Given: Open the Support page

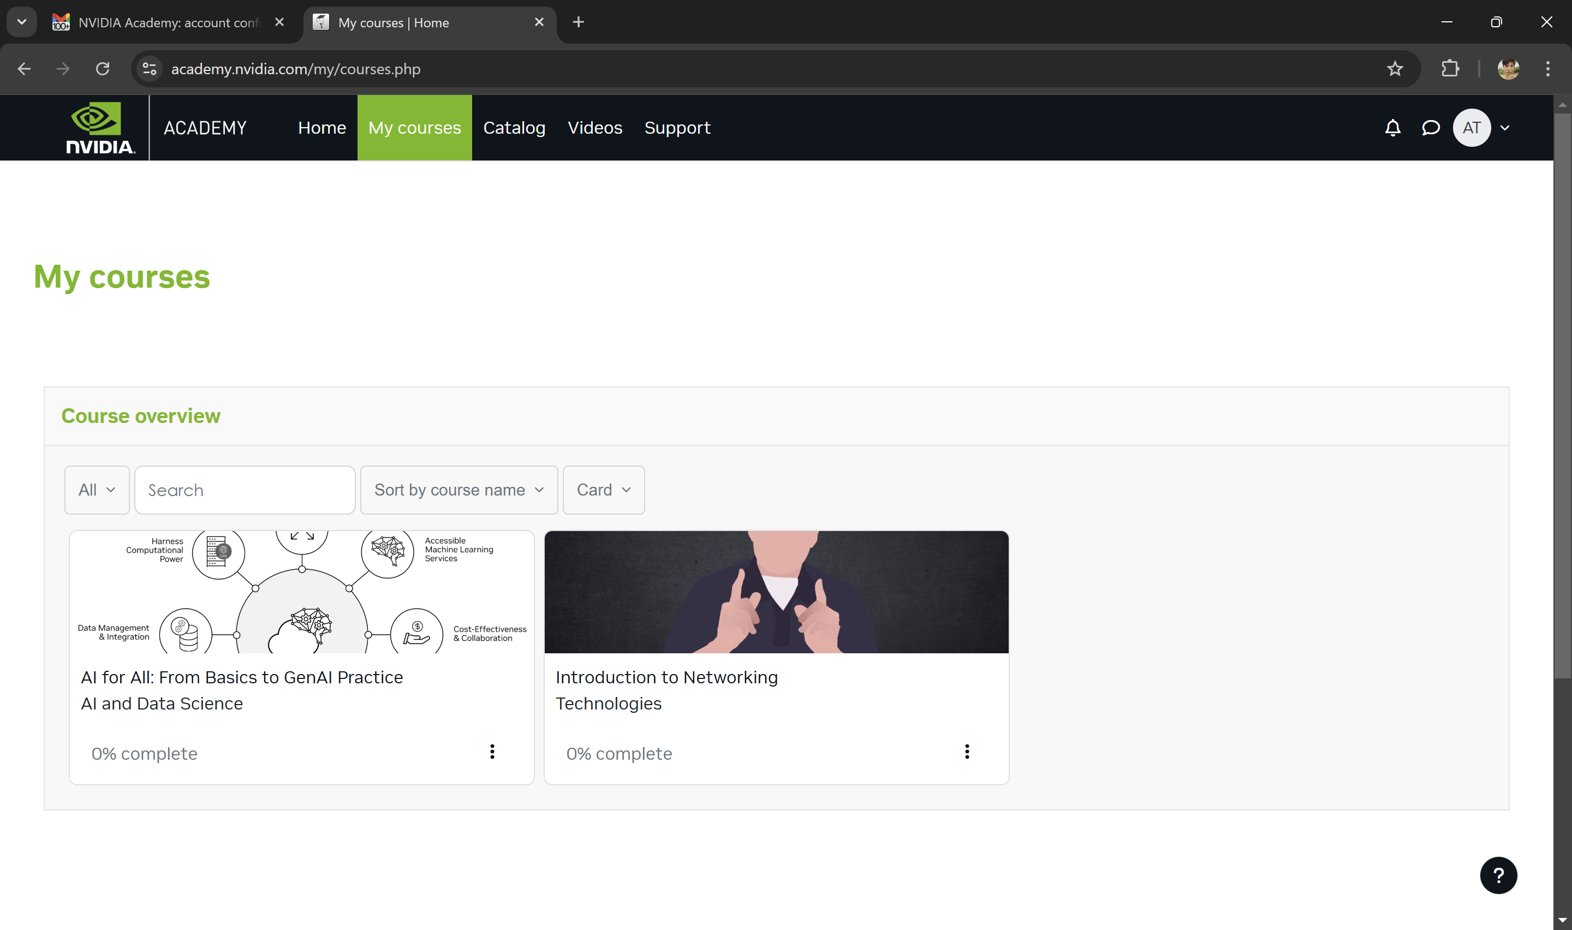Looking at the screenshot, I should coord(677,128).
